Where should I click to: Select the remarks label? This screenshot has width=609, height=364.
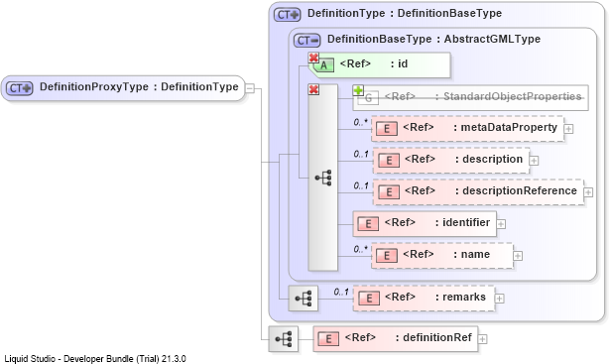(x=464, y=297)
